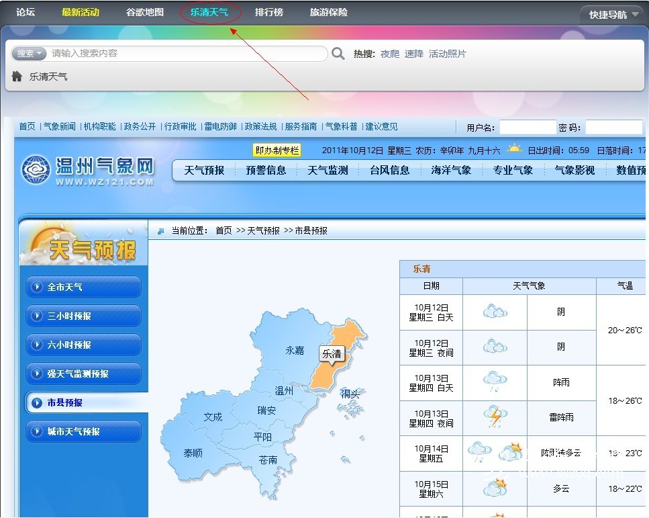This screenshot has height=518, width=649.
Task: Select the 瑞安 region on the map
Action: point(266,411)
